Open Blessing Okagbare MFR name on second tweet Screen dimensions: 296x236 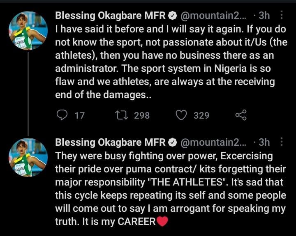click(x=110, y=142)
